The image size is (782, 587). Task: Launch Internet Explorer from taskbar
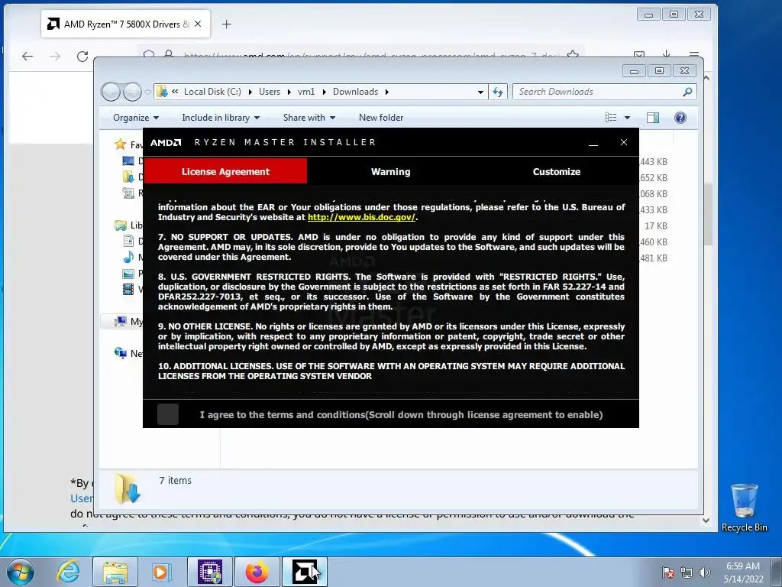[x=68, y=572]
